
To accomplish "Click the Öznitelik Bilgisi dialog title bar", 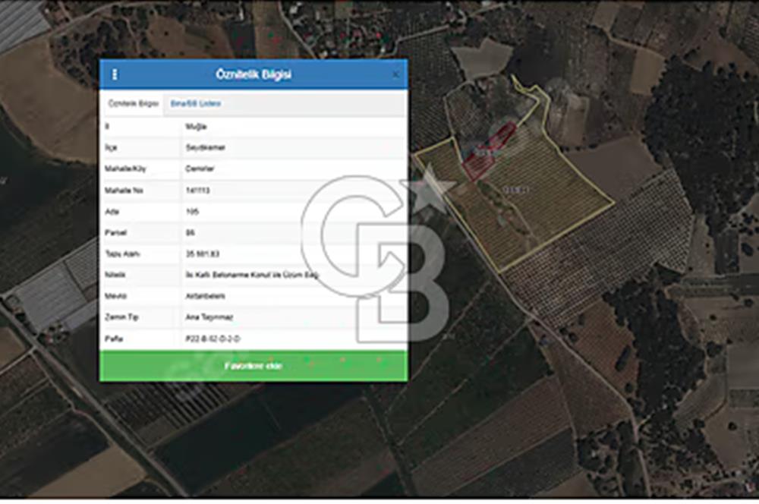I will (x=254, y=74).
